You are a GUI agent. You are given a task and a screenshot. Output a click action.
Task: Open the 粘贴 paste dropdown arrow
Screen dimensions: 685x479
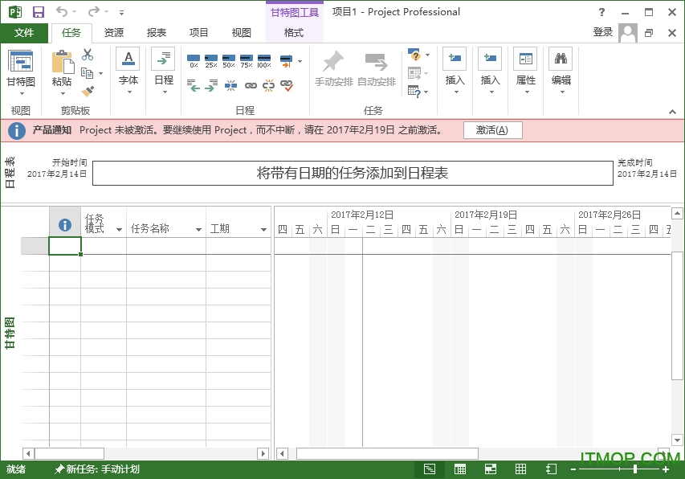point(63,94)
